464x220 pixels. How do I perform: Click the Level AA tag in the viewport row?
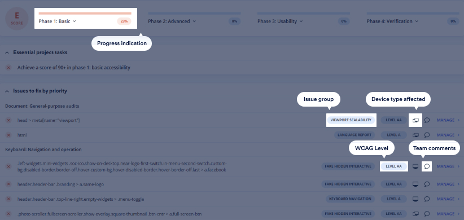point(393,120)
